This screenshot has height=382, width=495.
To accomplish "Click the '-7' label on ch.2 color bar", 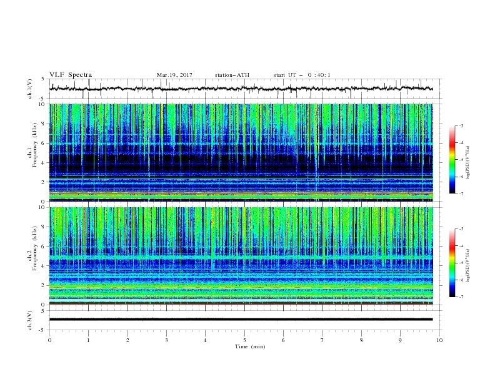I will (461, 297).
